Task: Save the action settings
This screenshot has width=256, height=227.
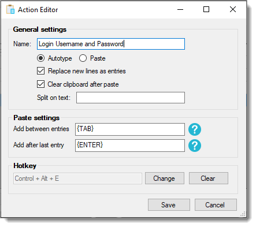Action: [169, 205]
